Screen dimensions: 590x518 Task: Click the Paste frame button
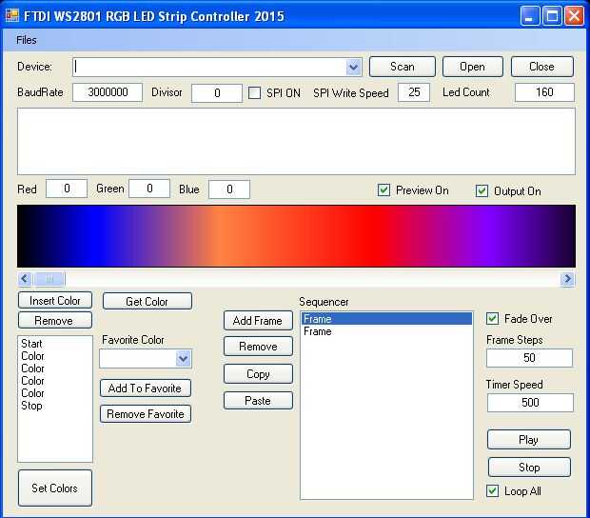258,401
